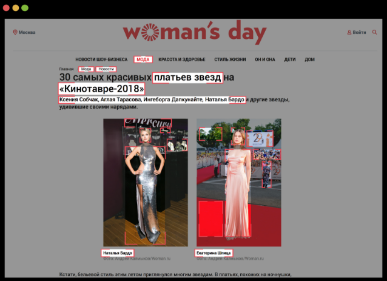Image resolution: width=387 pixels, height=281 pixels.
Task: Click the search magnifier icon
Action: [375, 32]
